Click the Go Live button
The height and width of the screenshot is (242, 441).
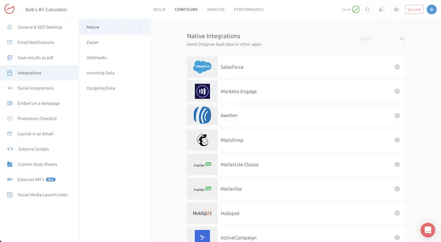click(x=415, y=9)
